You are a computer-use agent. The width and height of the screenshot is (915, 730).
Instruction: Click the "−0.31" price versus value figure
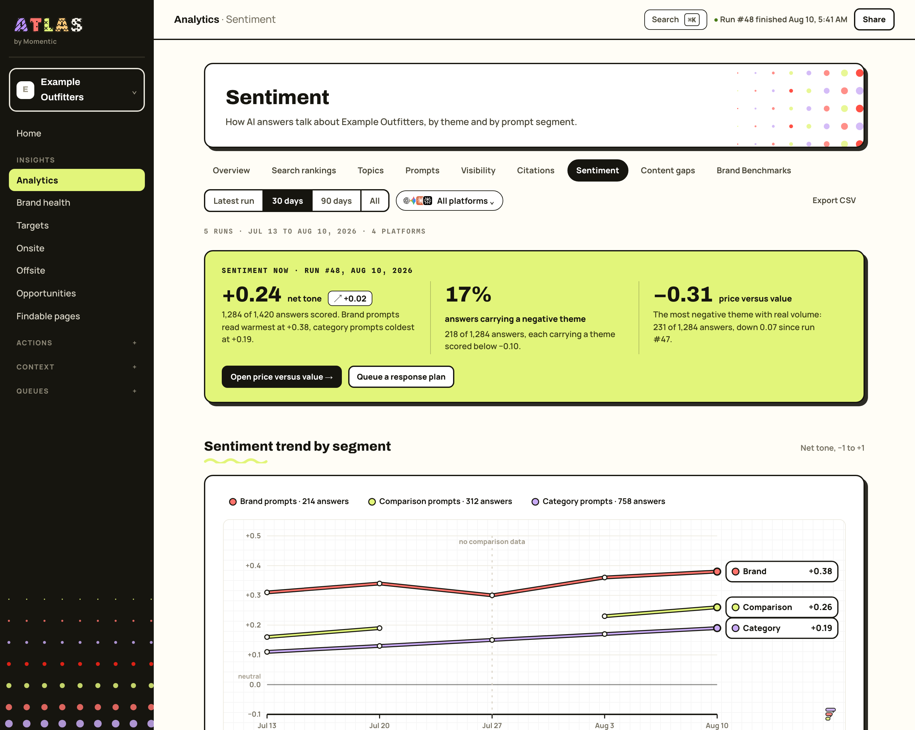683,295
